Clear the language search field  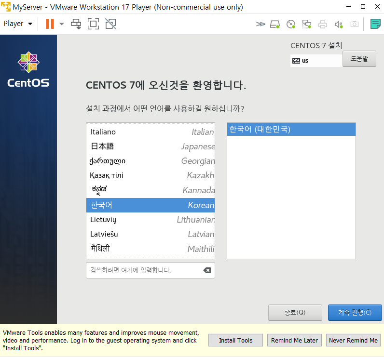point(207,270)
